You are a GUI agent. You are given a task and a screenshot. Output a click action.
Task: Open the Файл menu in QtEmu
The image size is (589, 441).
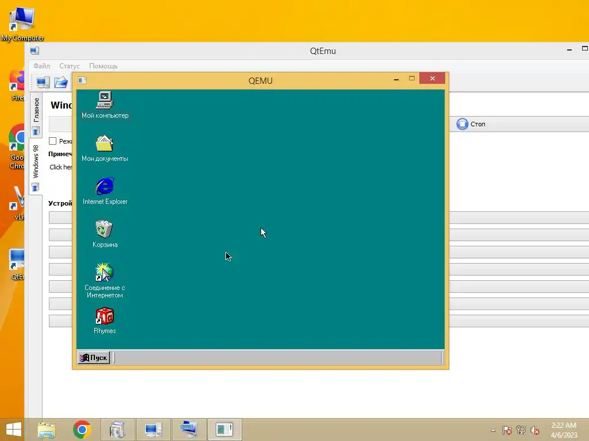[41, 66]
